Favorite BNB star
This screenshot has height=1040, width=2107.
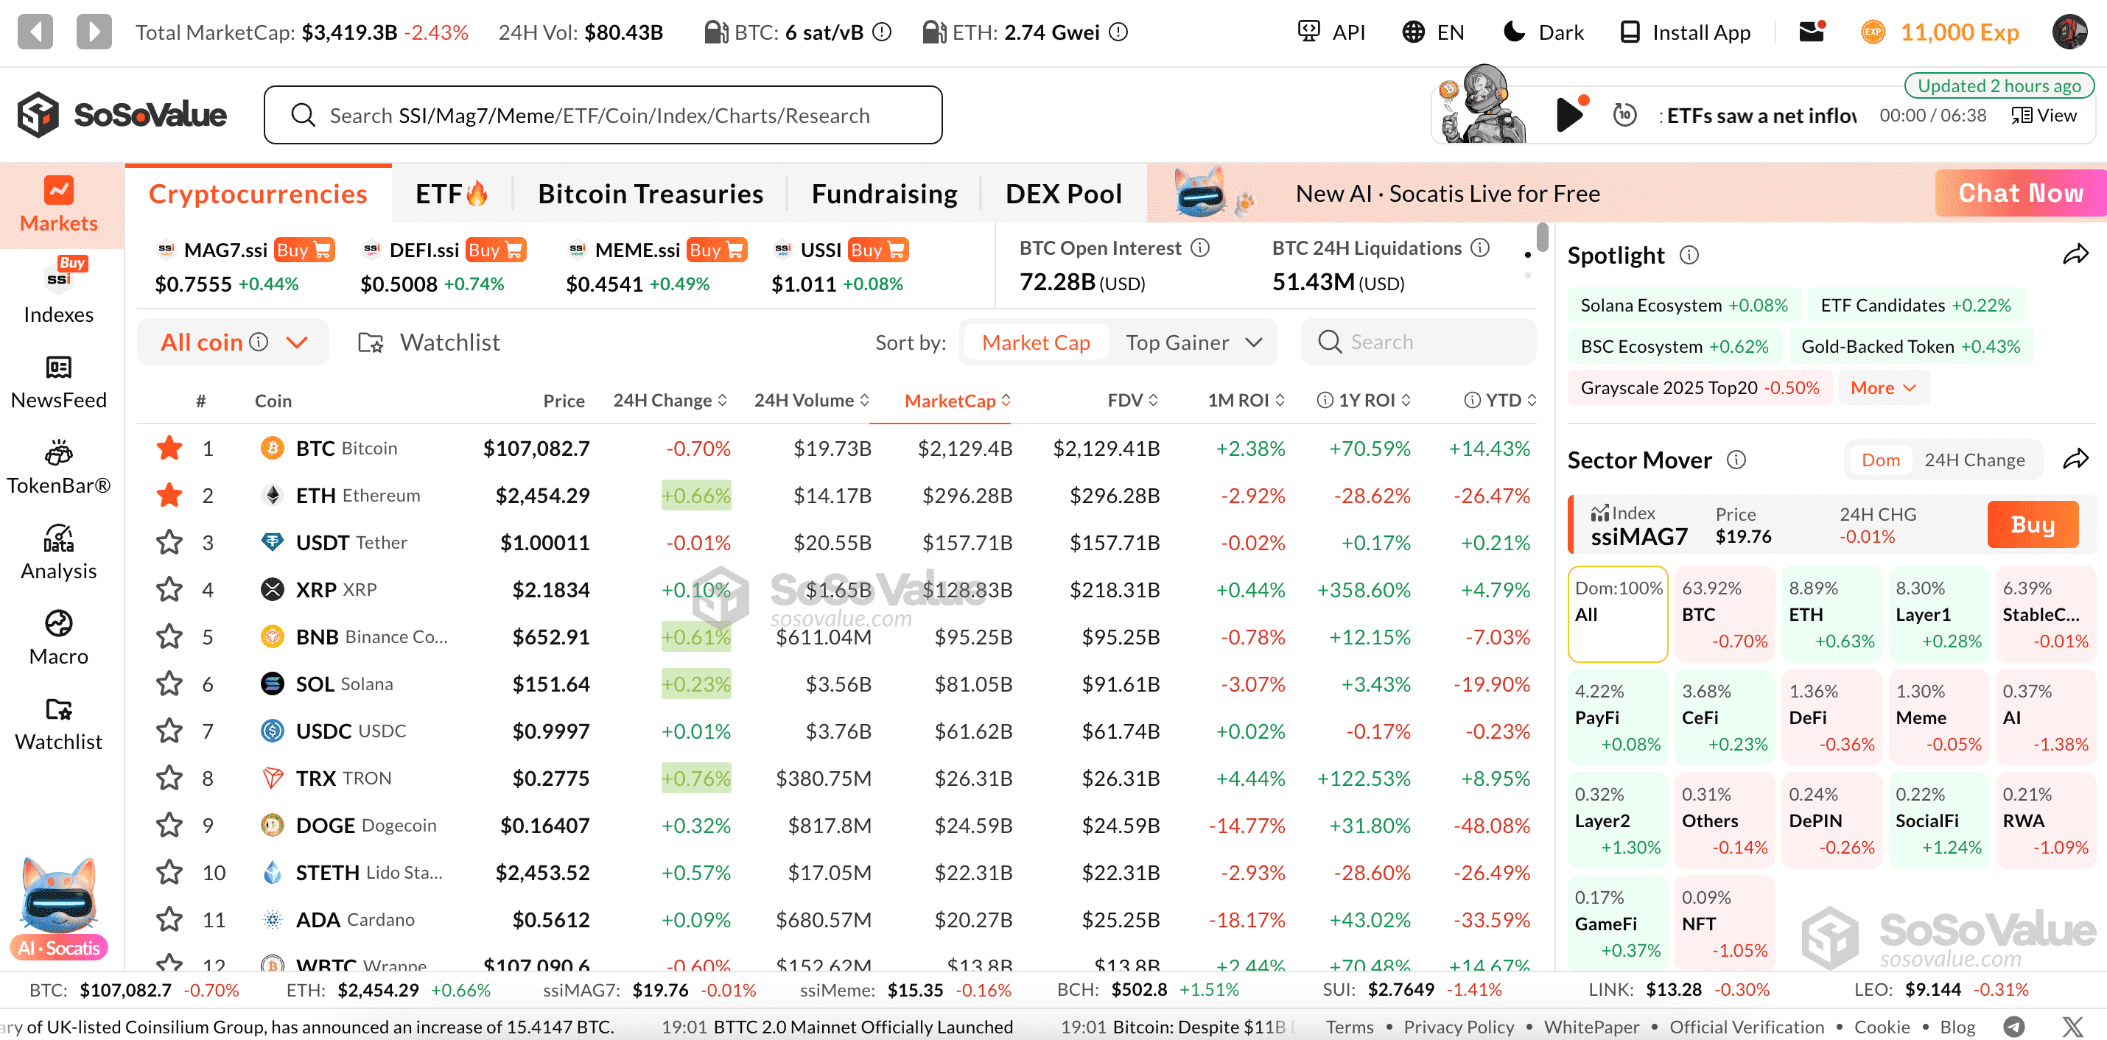169,637
